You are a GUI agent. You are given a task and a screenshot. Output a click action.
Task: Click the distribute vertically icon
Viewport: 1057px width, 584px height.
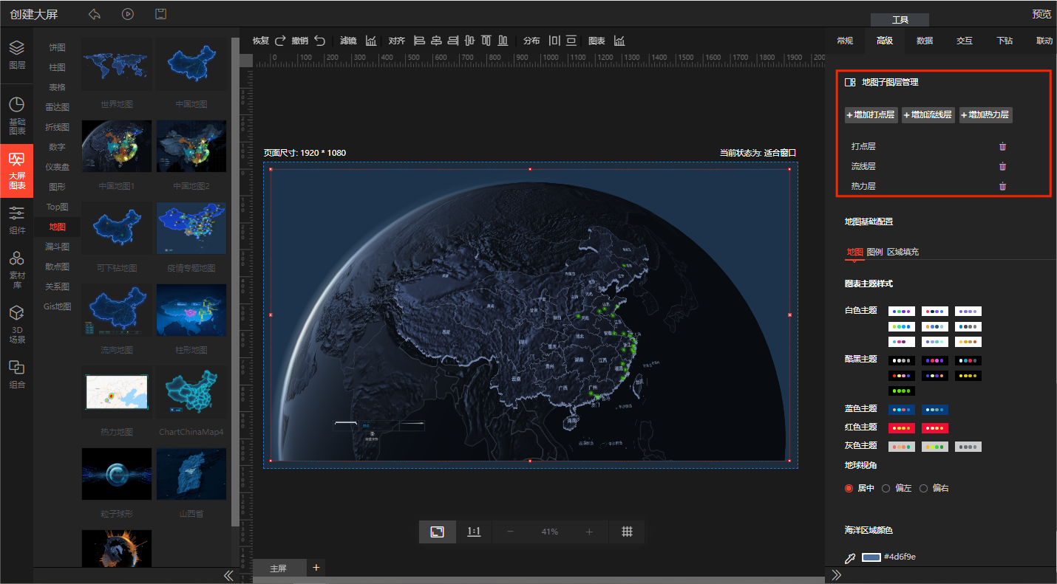[571, 41]
